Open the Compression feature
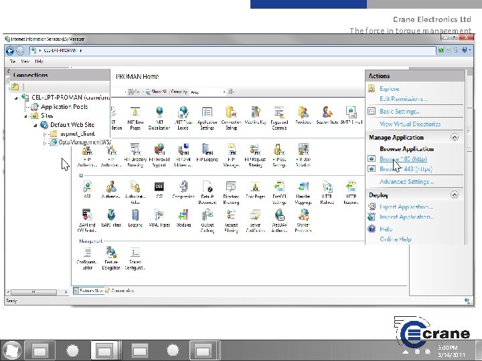 pos(183,189)
